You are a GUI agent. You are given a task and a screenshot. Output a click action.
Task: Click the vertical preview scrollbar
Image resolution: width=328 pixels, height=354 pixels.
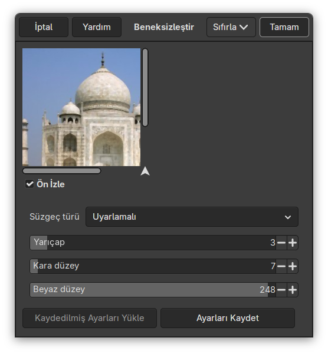[x=145, y=88]
